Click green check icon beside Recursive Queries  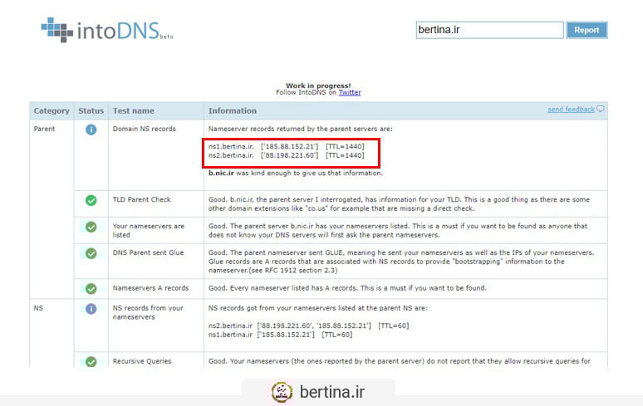tap(91, 362)
